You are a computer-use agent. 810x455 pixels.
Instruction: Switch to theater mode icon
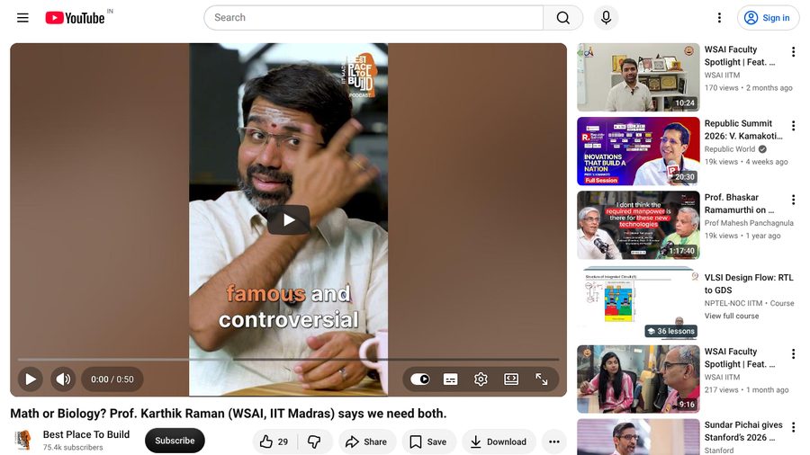(x=511, y=379)
